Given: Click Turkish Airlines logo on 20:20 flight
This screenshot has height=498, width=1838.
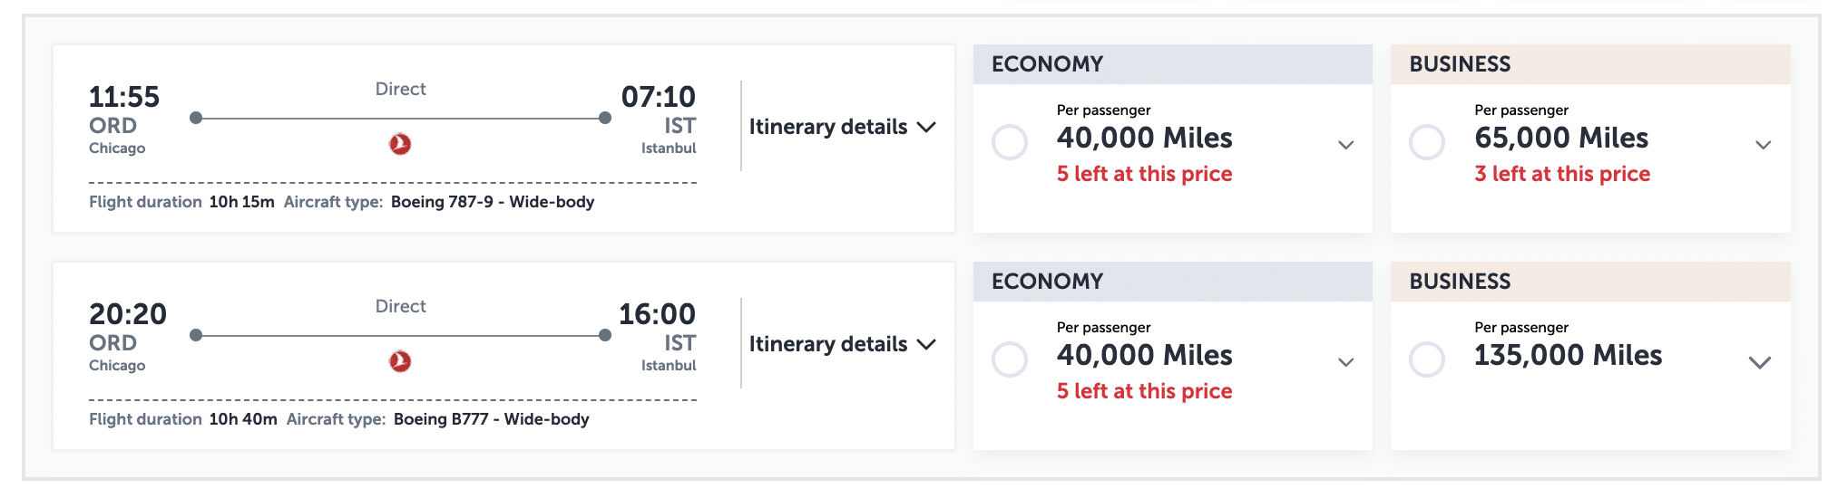Looking at the screenshot, I should pos(400,361).
